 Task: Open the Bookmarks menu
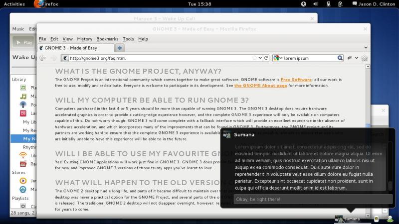coord(107,39)
